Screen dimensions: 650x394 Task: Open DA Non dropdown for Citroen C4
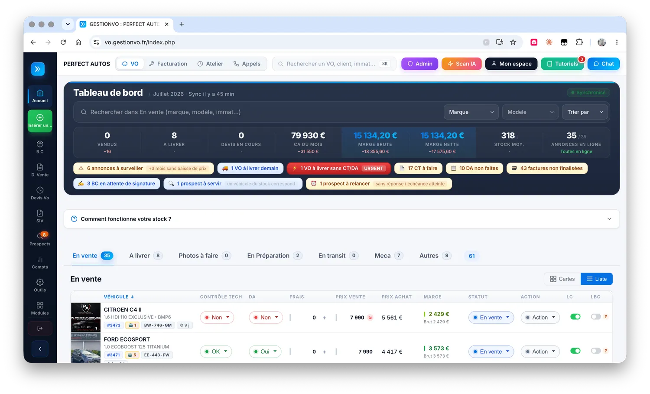(x=266, y=317)
